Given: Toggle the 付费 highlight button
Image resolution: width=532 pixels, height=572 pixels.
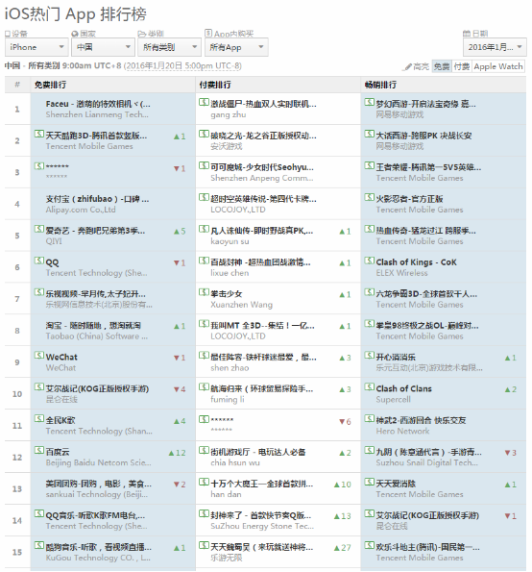Looking at the screenshot, I should coord(462,66).
